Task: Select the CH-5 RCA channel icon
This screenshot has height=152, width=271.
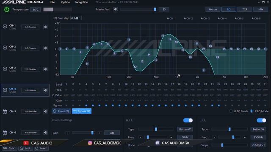Action: click(5, 111)
